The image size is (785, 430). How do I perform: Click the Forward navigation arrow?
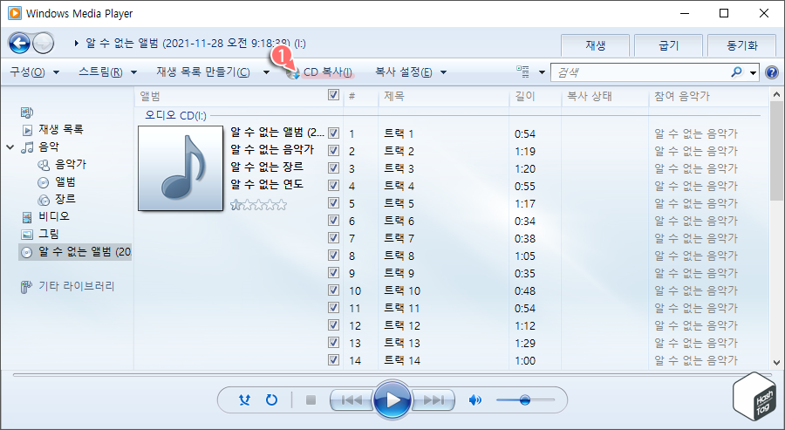43,44
